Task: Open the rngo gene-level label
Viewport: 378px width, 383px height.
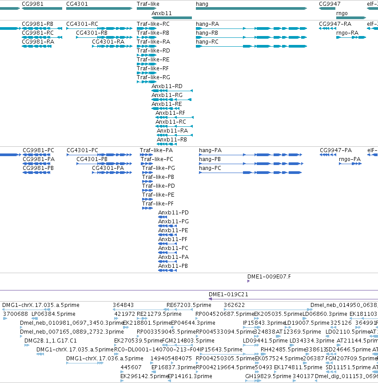Action: (342, 13)
